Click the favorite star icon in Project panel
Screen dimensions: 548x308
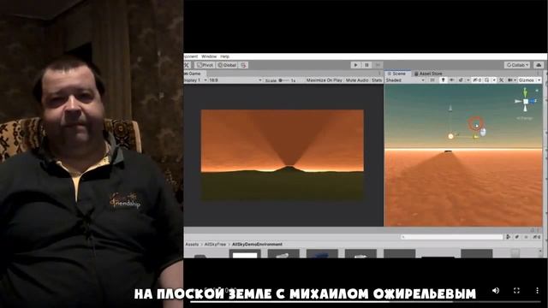[x=526, y=237]
